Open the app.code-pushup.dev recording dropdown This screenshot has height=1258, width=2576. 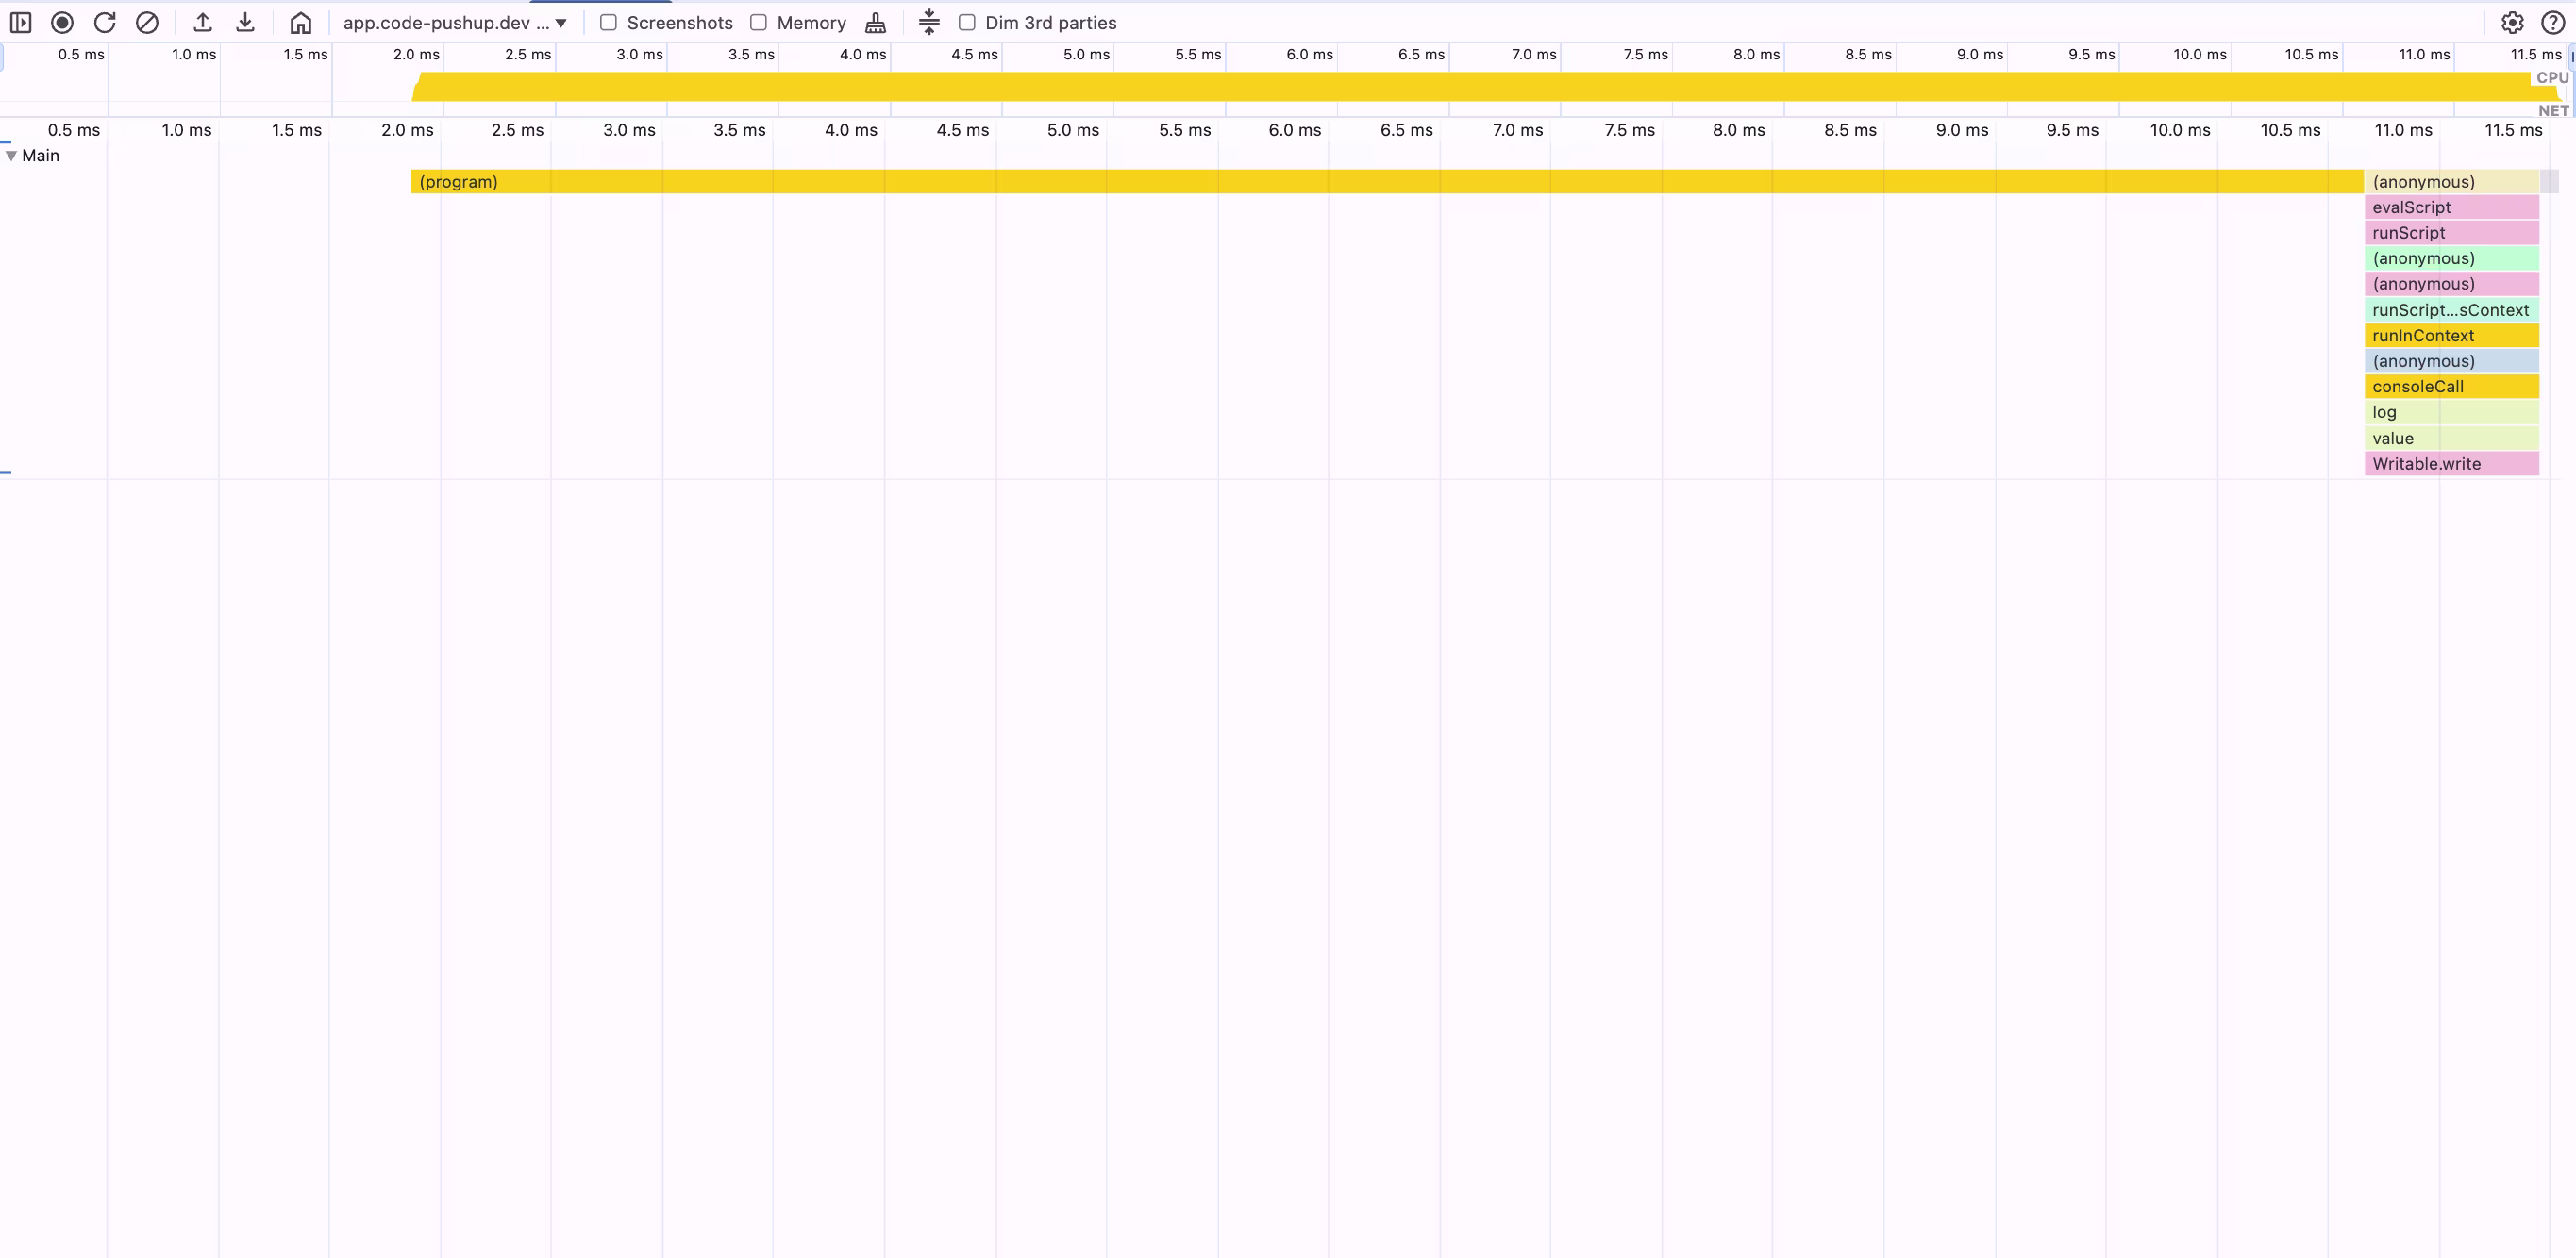(455, 22)
